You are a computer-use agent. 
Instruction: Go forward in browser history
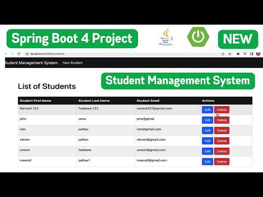coord(12,54)
